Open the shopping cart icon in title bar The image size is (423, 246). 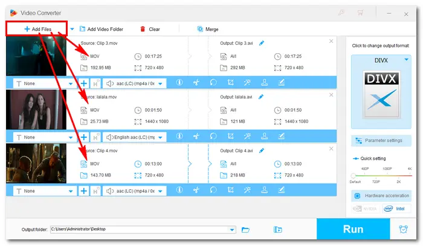click(360, 13)
